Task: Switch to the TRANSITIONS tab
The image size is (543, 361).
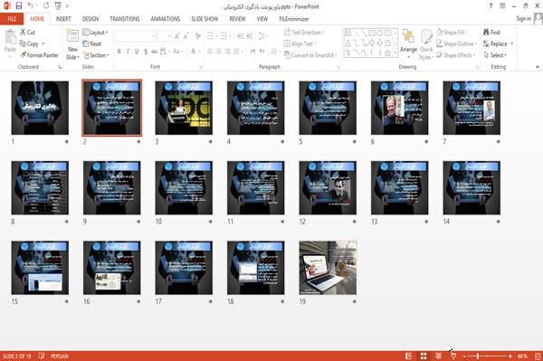Action: pos(125,19)
